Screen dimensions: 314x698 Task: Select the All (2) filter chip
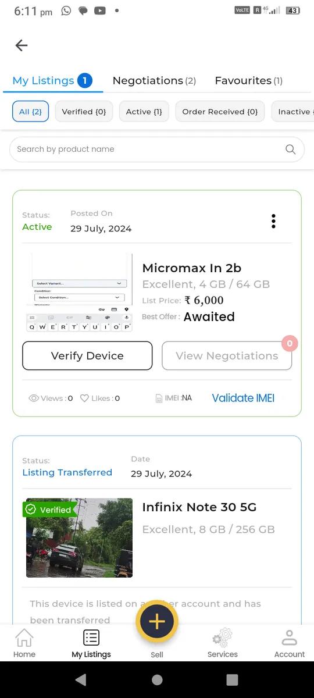pos(30,112)
